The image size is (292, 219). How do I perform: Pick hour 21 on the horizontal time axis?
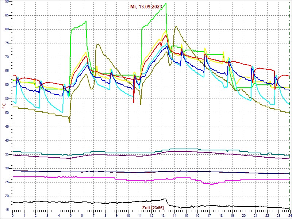click(255, 215)
